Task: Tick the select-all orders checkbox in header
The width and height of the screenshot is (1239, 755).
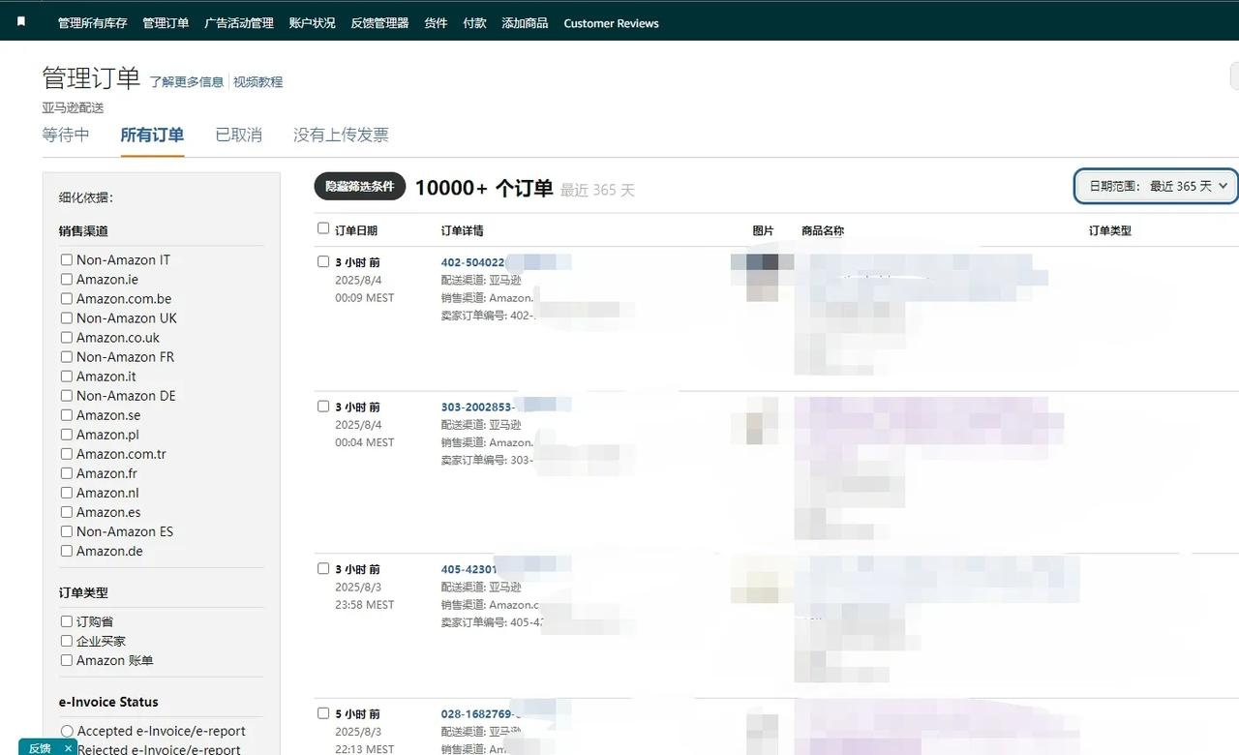Action: click(323, 228)
